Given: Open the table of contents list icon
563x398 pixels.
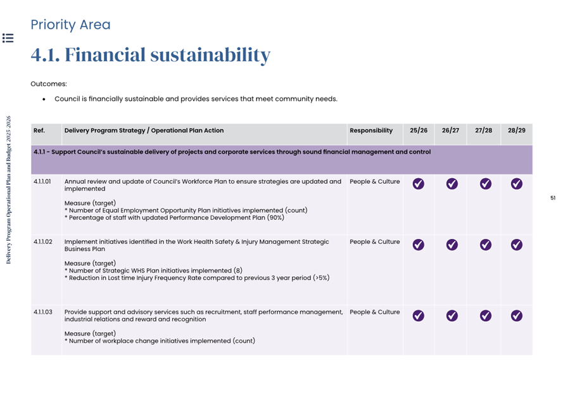Looking at the screenshot, I should coord(8,38).
